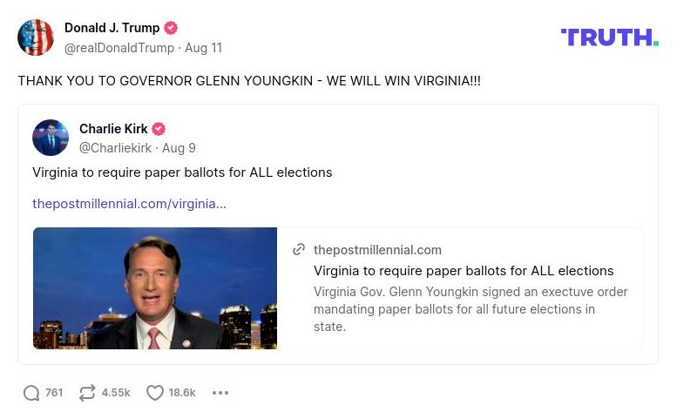The width and height of the screenshot is (677, 419).
Task: Open the poster's flag-themed profile avatar
Action: (x=36, y=37)
